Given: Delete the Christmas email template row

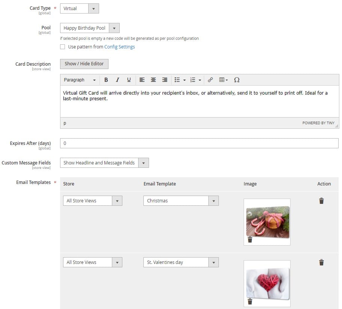Looking at the screenshot, I should tap(321, 200).
